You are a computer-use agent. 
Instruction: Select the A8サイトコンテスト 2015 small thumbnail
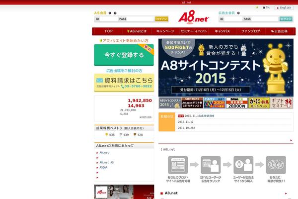(x=170, y=103)
